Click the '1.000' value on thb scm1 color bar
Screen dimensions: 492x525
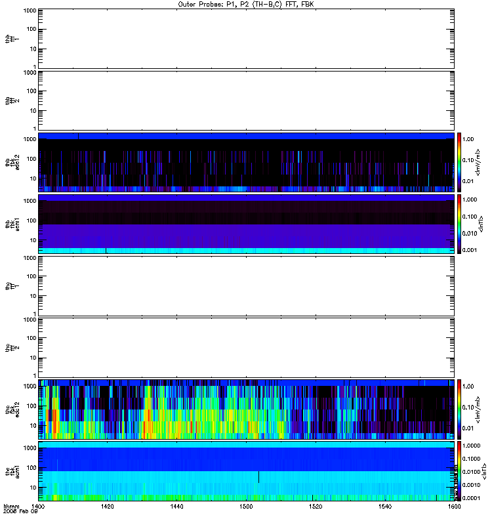tap(470, 199)
